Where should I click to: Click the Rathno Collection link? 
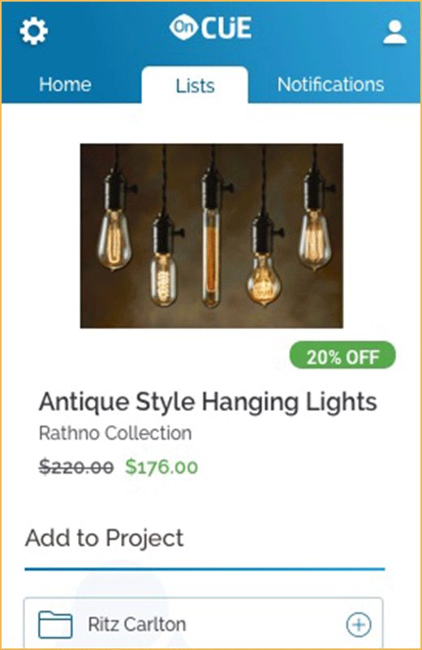pyautogui.click(x=115, y=433)
